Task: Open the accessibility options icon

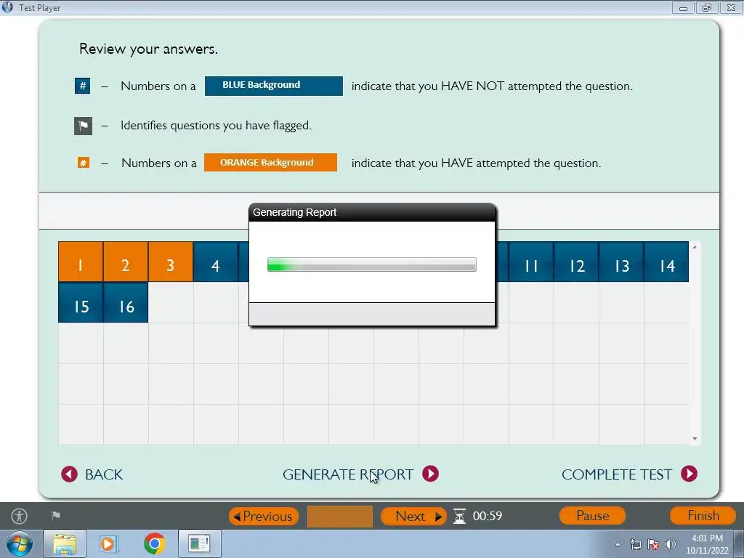Action: [x=20, y=516]
